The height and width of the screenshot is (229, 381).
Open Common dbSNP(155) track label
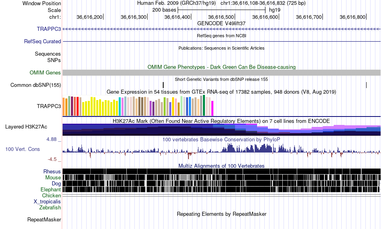click(36, 85)
